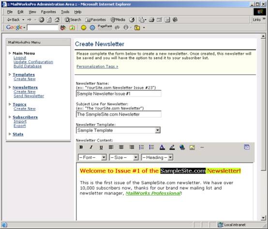Align newsletter text right
268x229 pixels.
tap(132, 147)
